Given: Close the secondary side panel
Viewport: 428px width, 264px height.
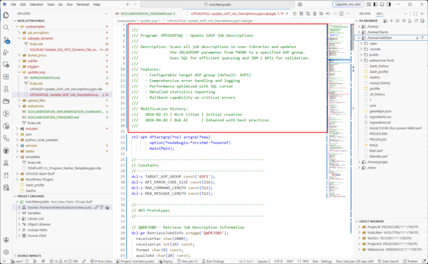Looking at the screenshot, I should 422,13.
